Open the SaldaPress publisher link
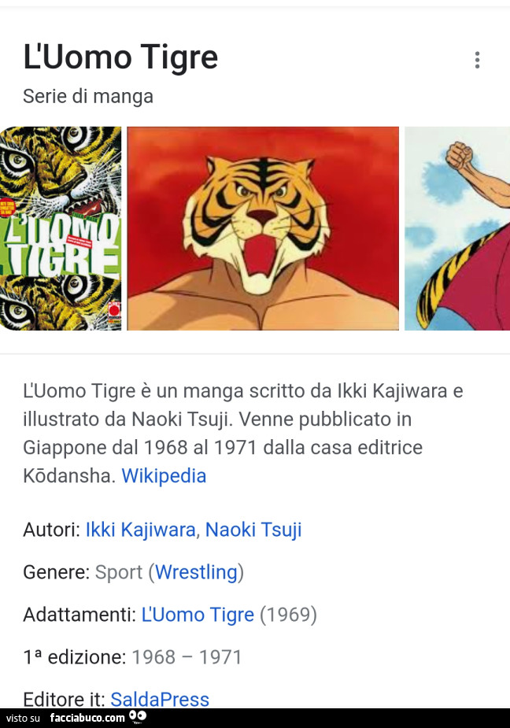510x728 pixels. point(160,699)
